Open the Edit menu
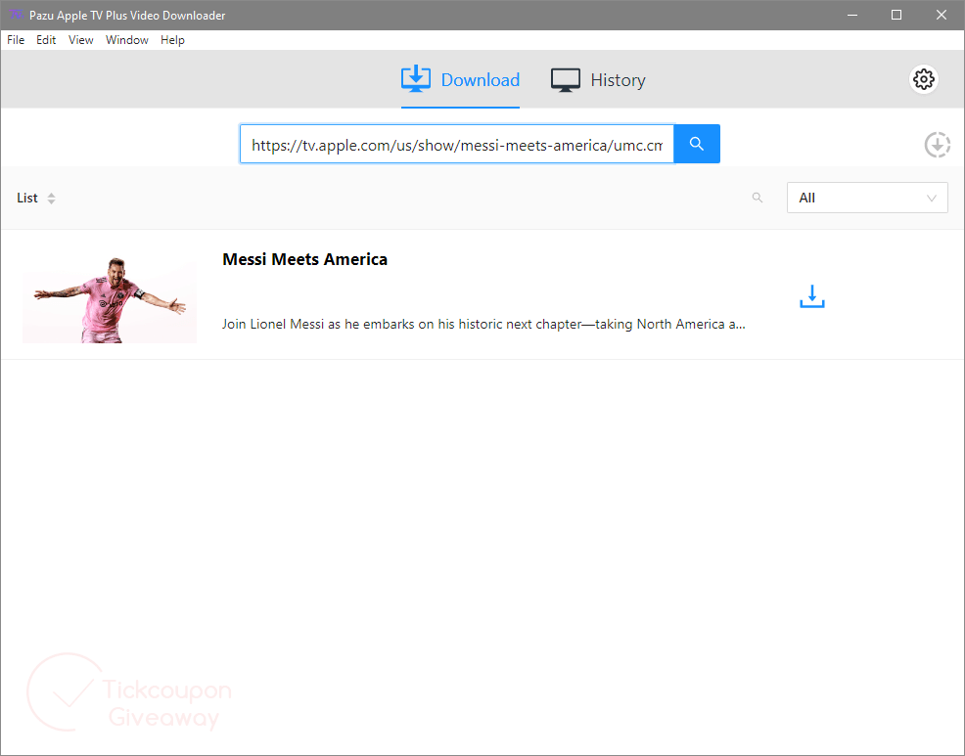Screen dimensions: 965x756 46,40
